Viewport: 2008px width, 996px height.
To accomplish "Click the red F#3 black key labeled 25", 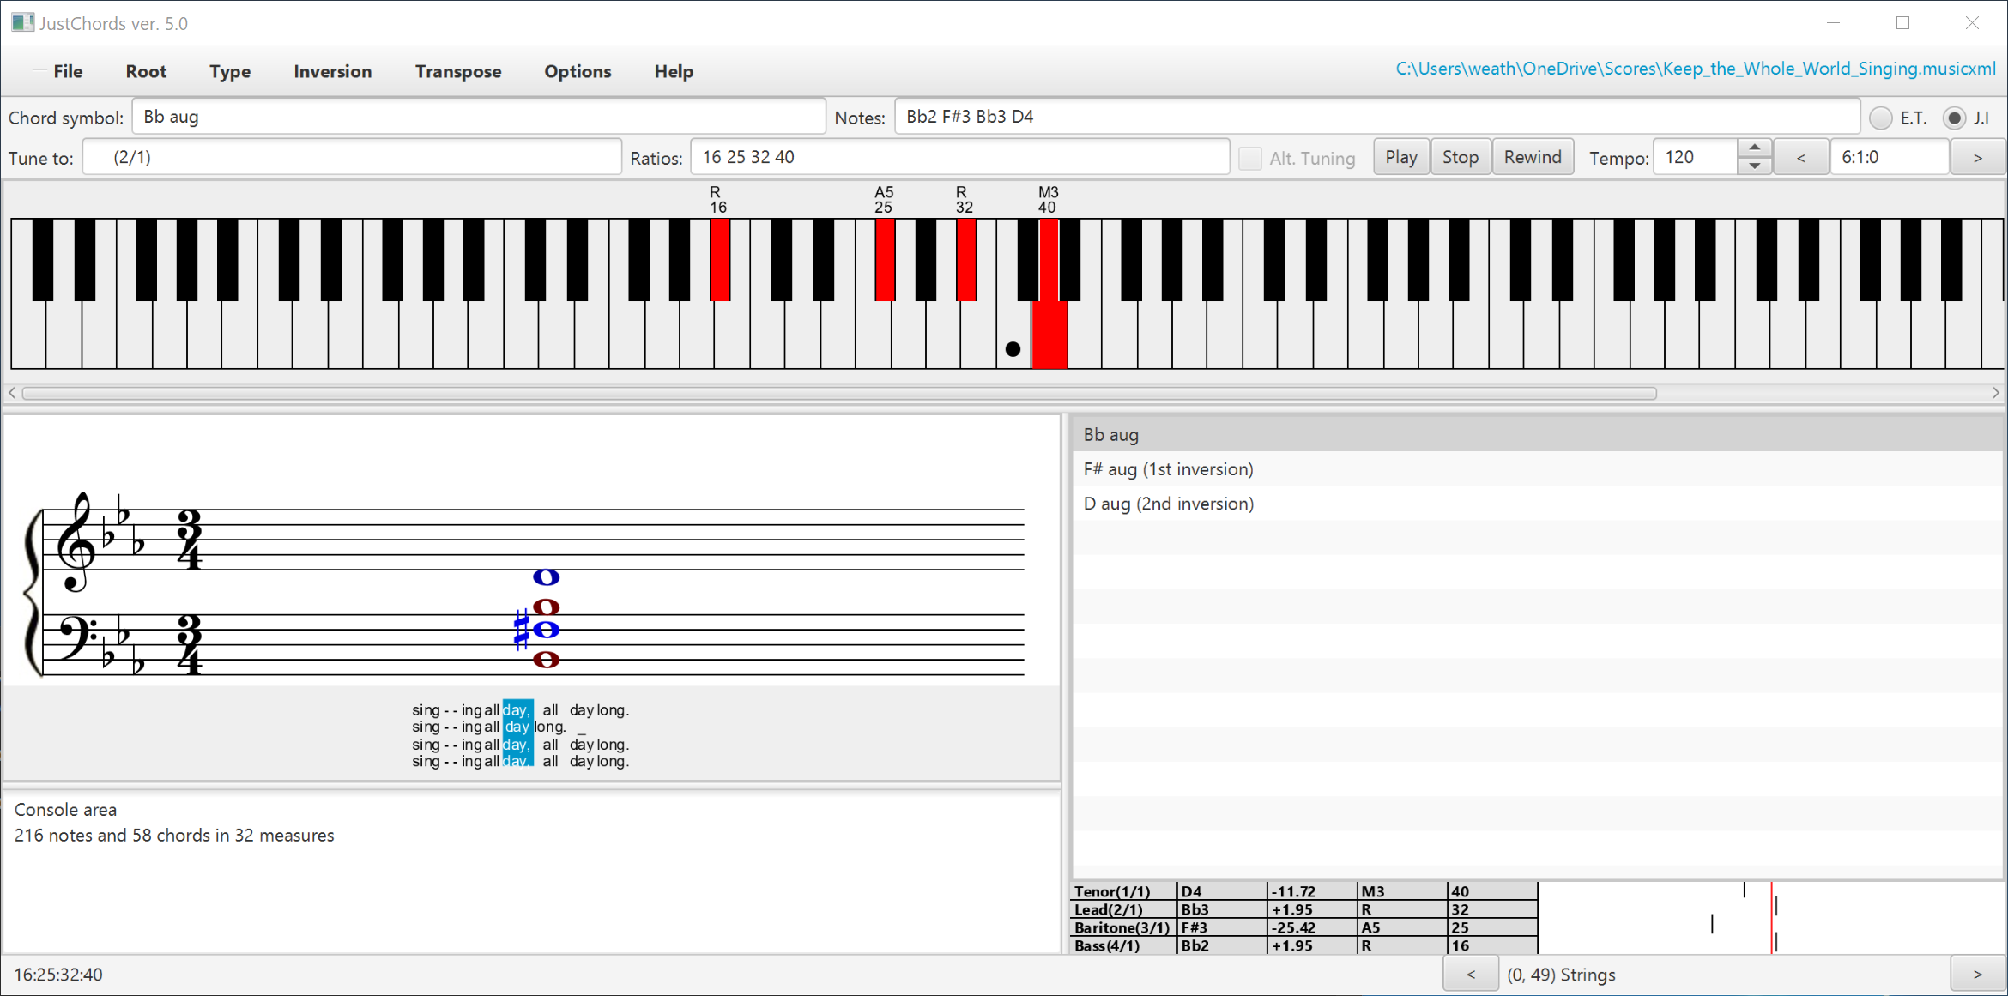I will tap(885, 259).
